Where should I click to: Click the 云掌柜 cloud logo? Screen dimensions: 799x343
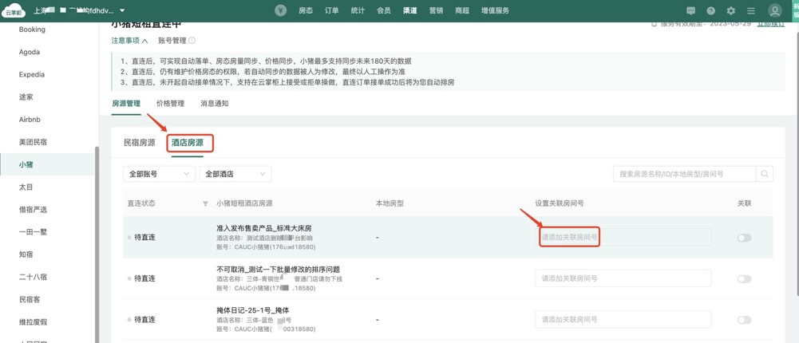point(14,11)
